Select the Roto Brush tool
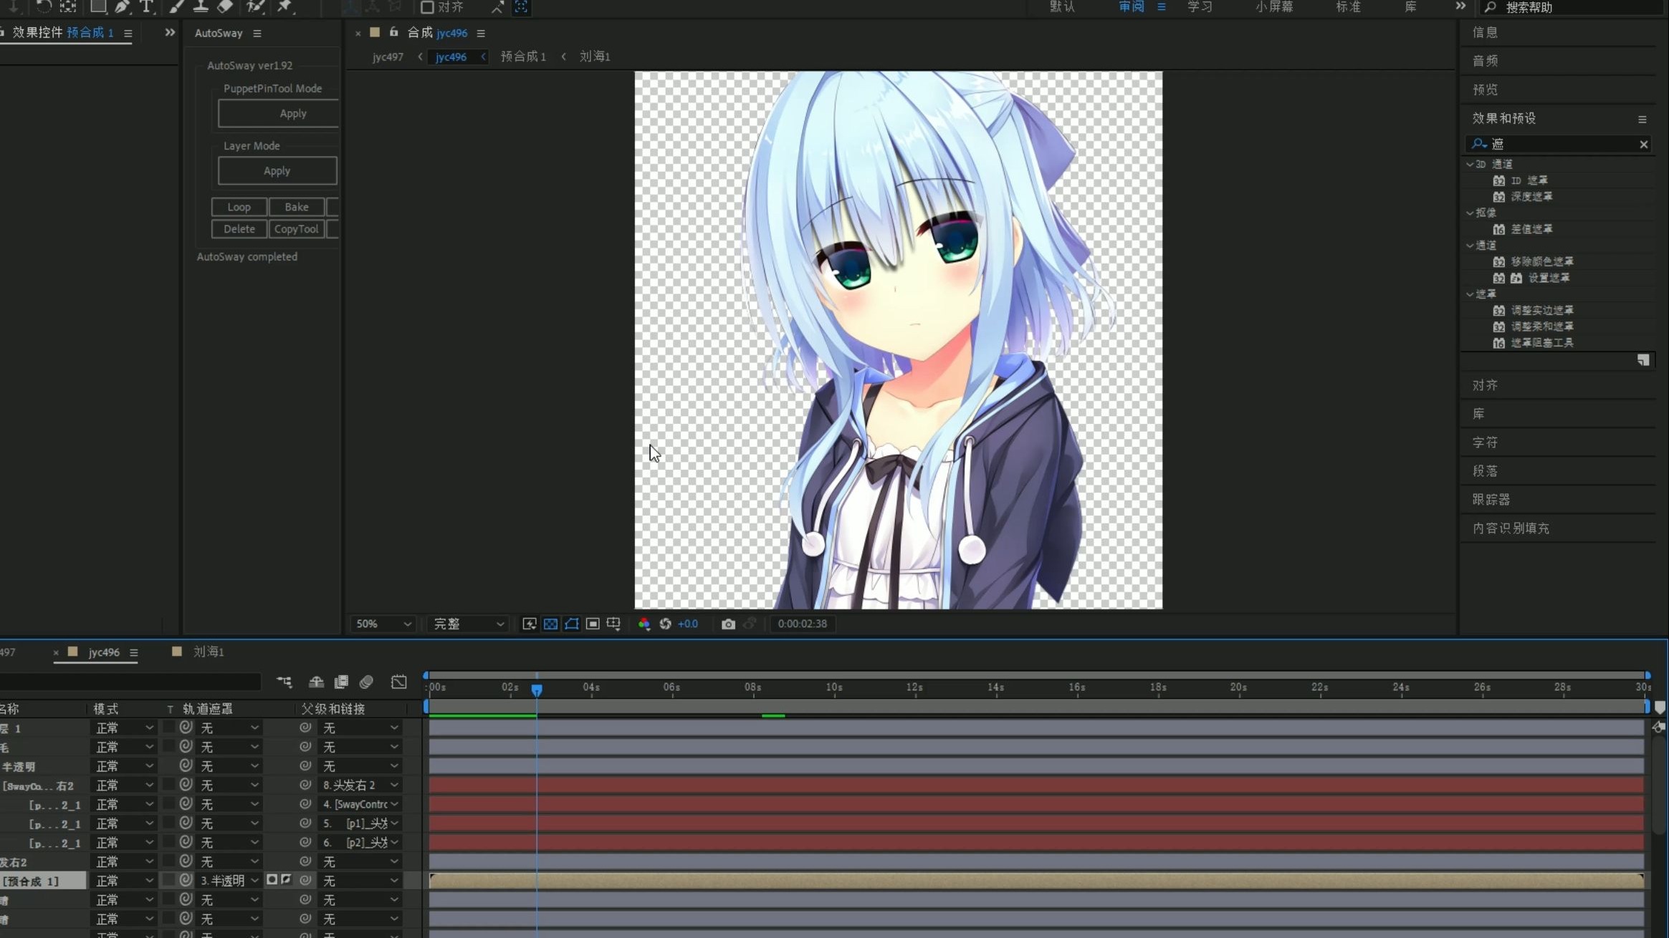 pos(254,6)
